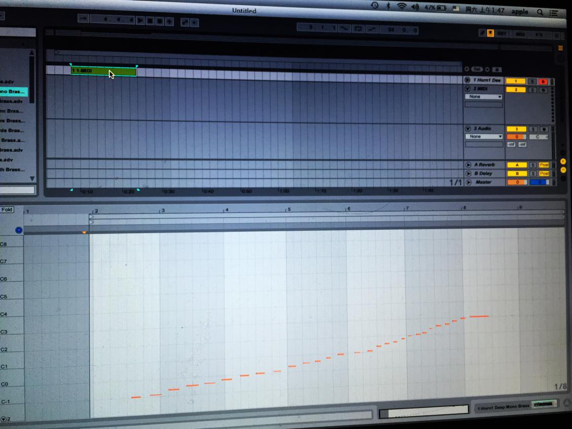Collapse the 3 Audio track

coord(468,129)
